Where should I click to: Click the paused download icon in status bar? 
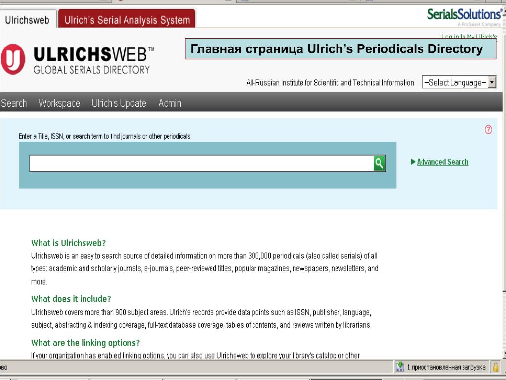click(400, 367)
